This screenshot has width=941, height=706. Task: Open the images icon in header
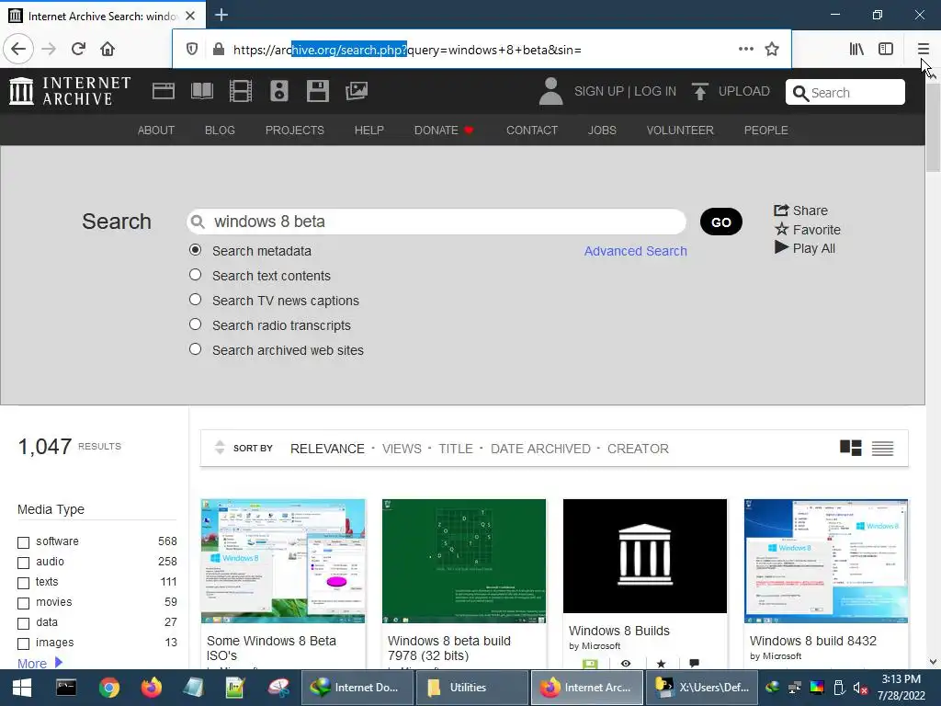point(357,91)
